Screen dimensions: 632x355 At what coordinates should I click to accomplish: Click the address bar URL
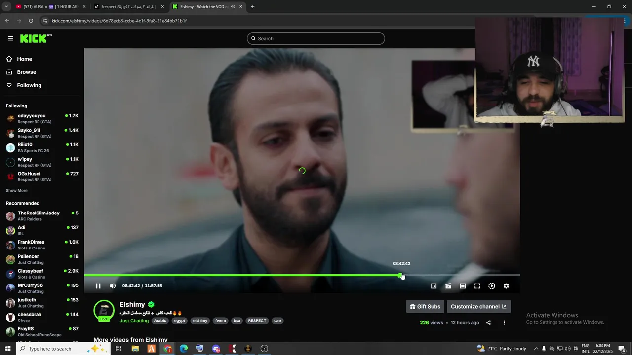coord(119,21)
